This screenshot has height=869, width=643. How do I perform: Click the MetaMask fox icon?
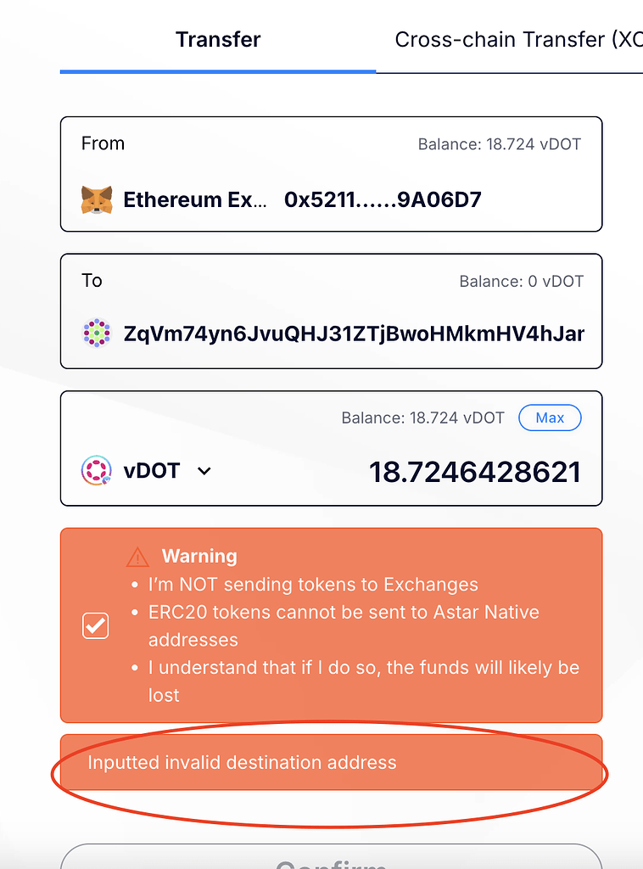point(96,199)
